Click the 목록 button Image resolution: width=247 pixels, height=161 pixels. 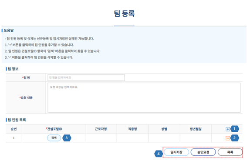point(230,152)
